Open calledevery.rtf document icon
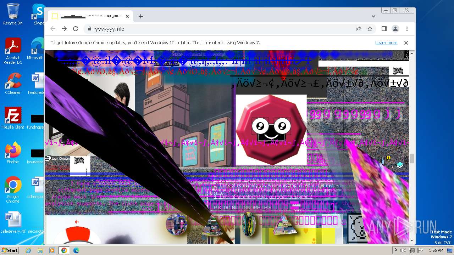 click(x=13, y=222)
